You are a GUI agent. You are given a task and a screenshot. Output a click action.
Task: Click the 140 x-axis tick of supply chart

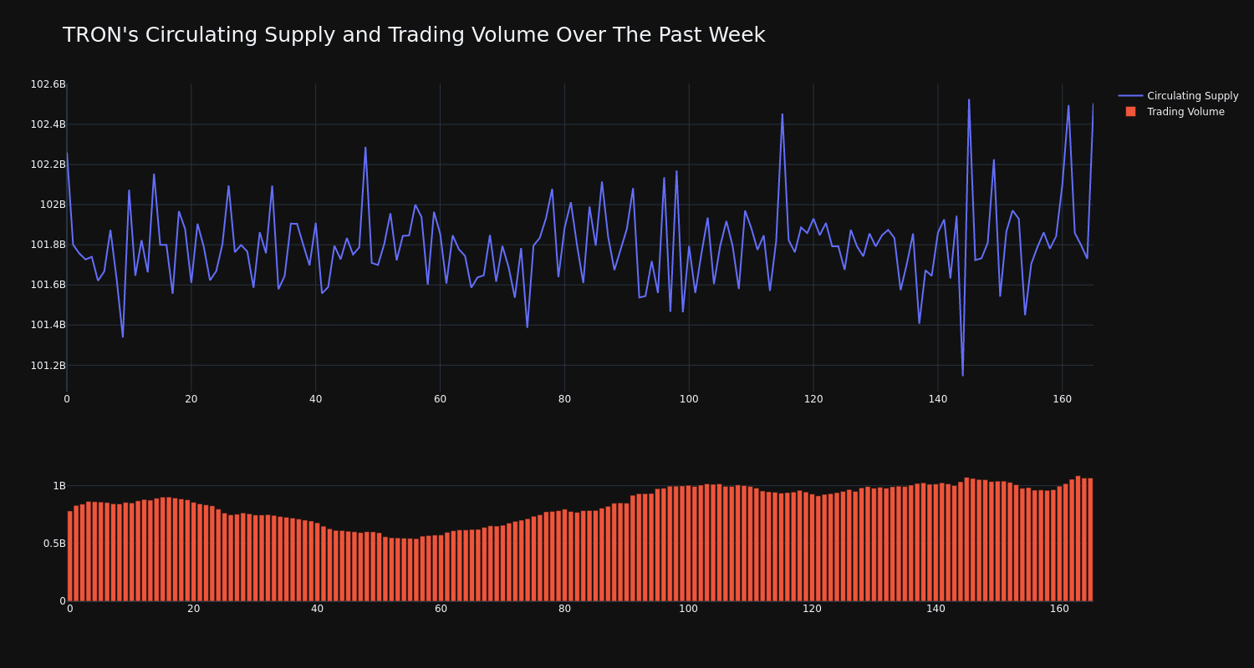click(x=938, y=399)
